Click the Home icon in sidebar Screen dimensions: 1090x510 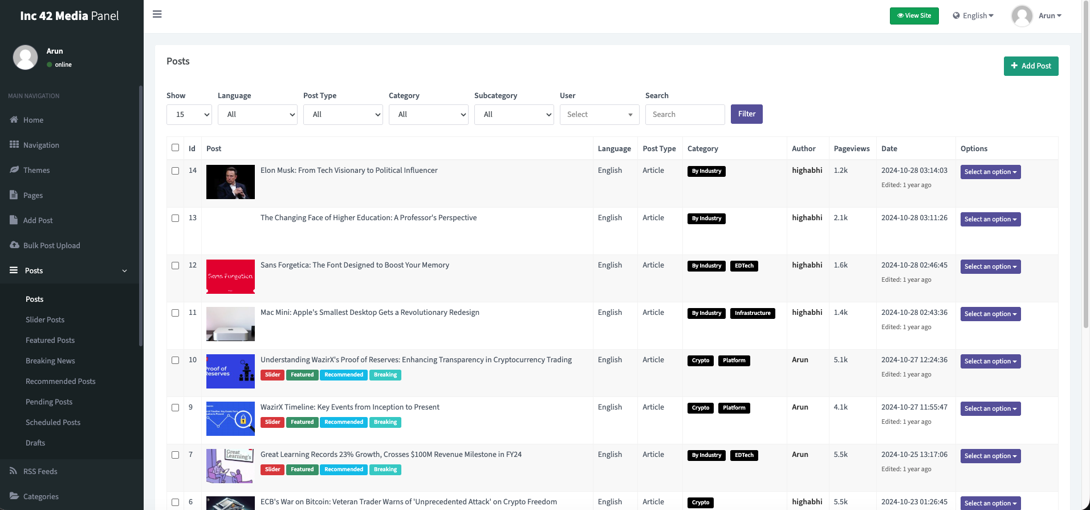click(x=14, y=120)
